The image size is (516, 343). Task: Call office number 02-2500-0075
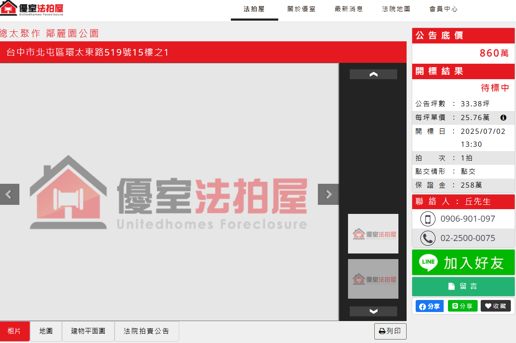[468, 238]
